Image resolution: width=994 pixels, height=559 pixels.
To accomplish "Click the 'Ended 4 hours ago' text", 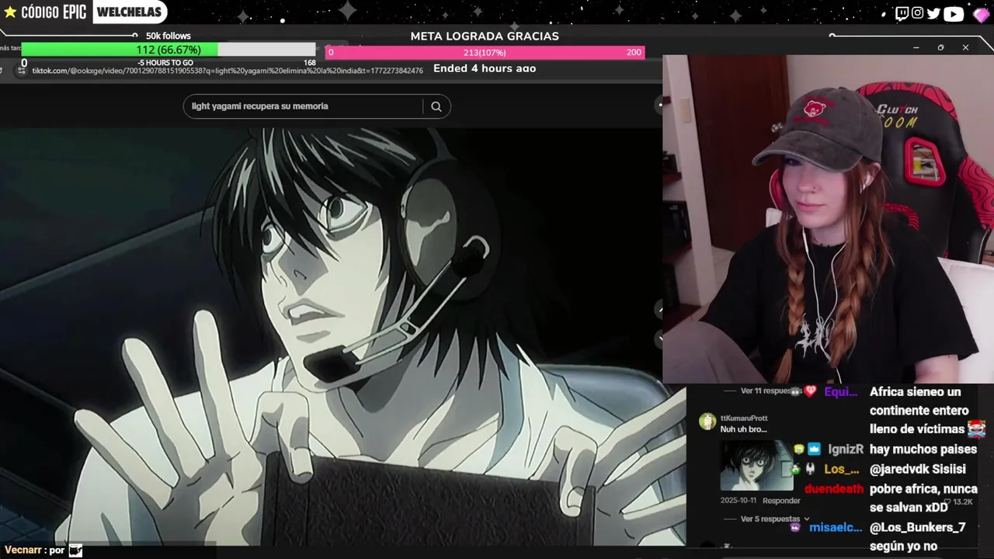I will [485, 68].
